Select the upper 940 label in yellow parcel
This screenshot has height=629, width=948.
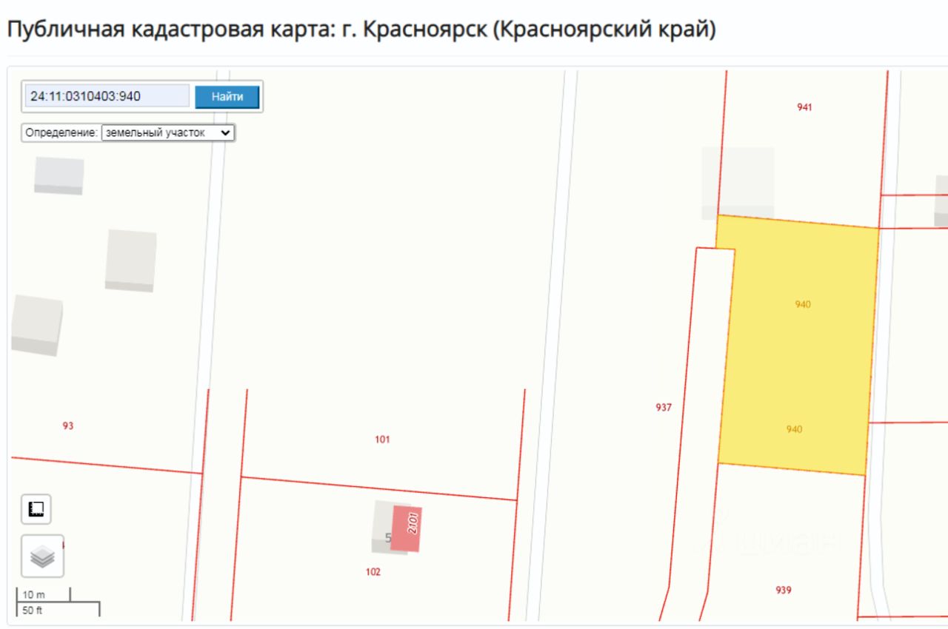803,304
